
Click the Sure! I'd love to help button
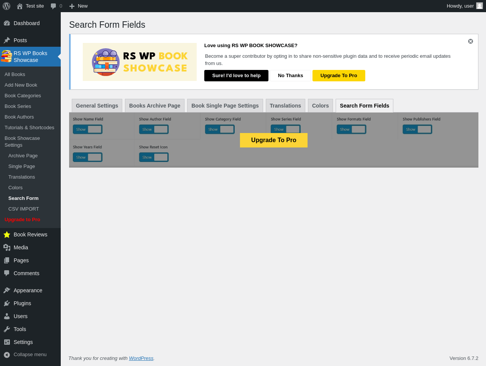236,76
